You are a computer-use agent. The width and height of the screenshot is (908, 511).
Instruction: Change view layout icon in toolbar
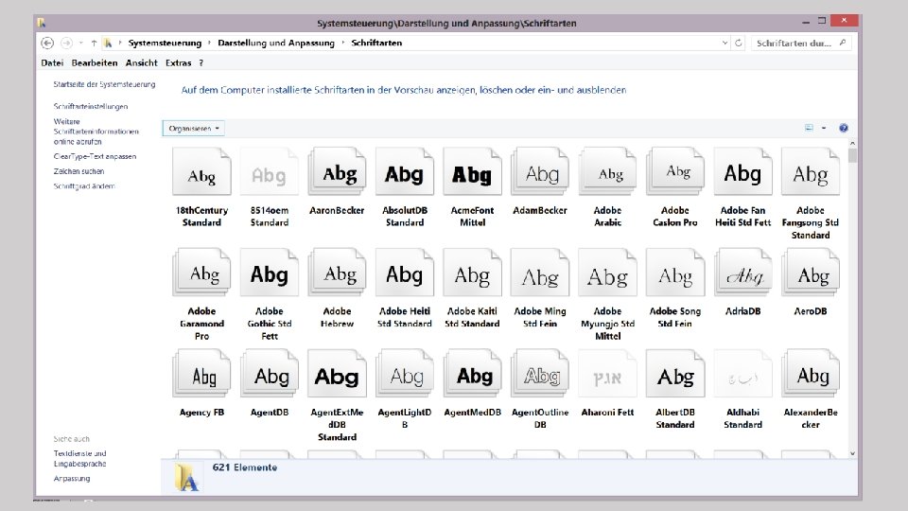tap(809, 128)
